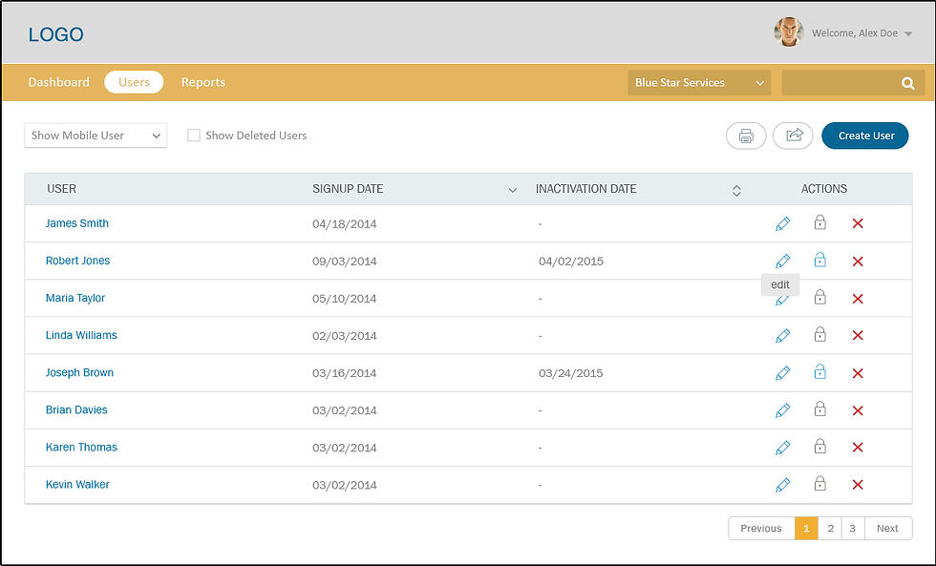Open Brian Davies' profile link
Screen dimensions: 936x566
(x=76, y=409)
